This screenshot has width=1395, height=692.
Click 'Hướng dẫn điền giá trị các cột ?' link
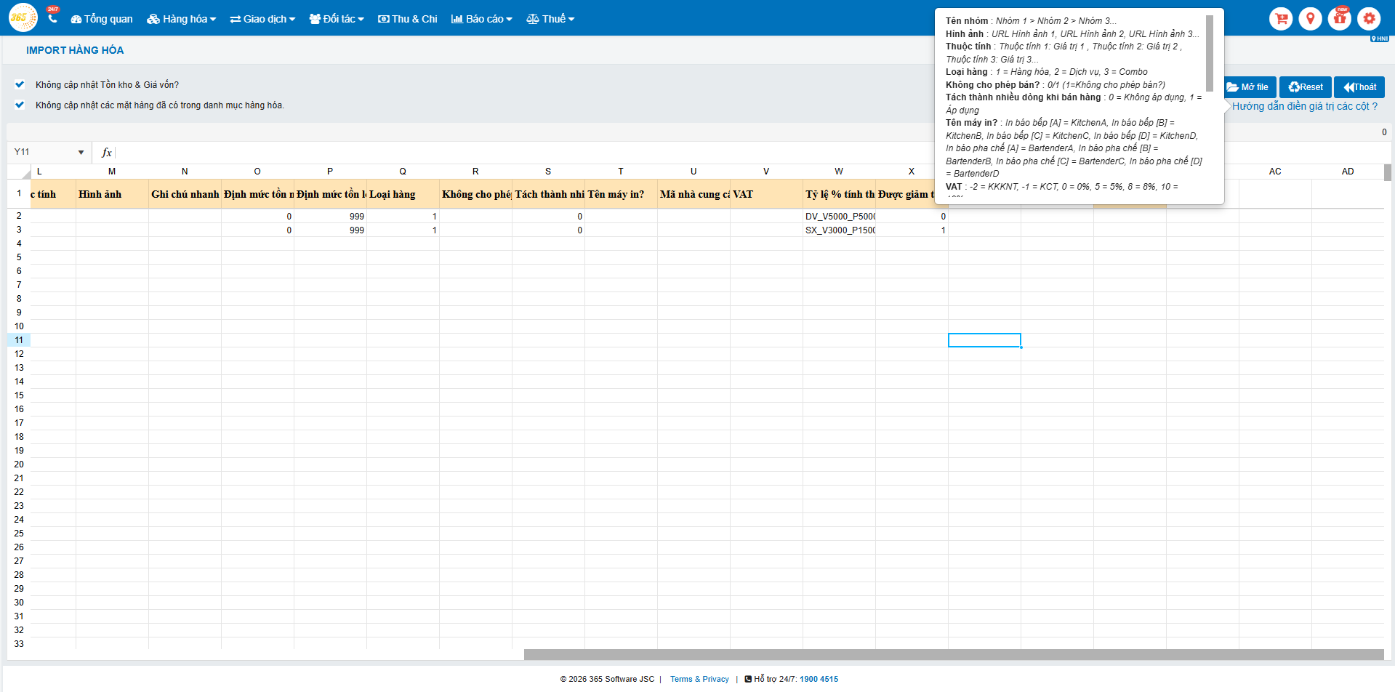click(x=1304, y=106)
